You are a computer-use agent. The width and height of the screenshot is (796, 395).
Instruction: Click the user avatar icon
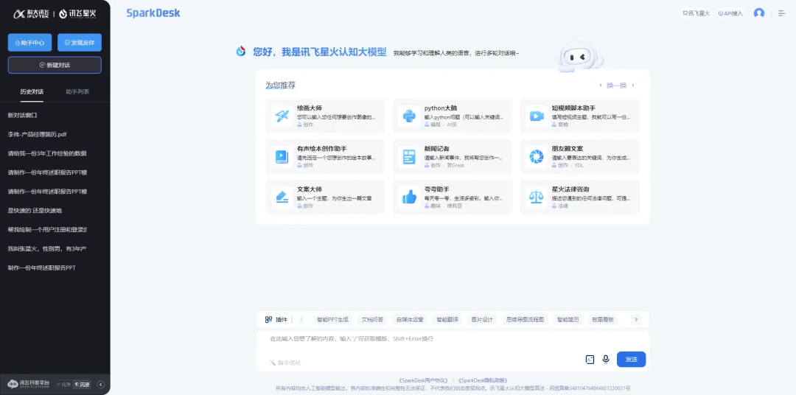(x=759, y=13)
